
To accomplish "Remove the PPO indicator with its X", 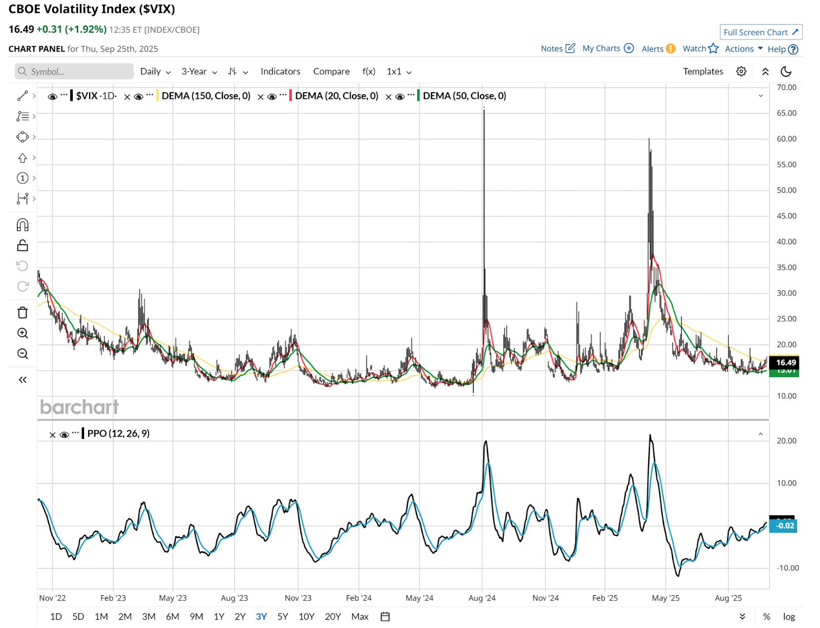I will (x=52, y=435).
